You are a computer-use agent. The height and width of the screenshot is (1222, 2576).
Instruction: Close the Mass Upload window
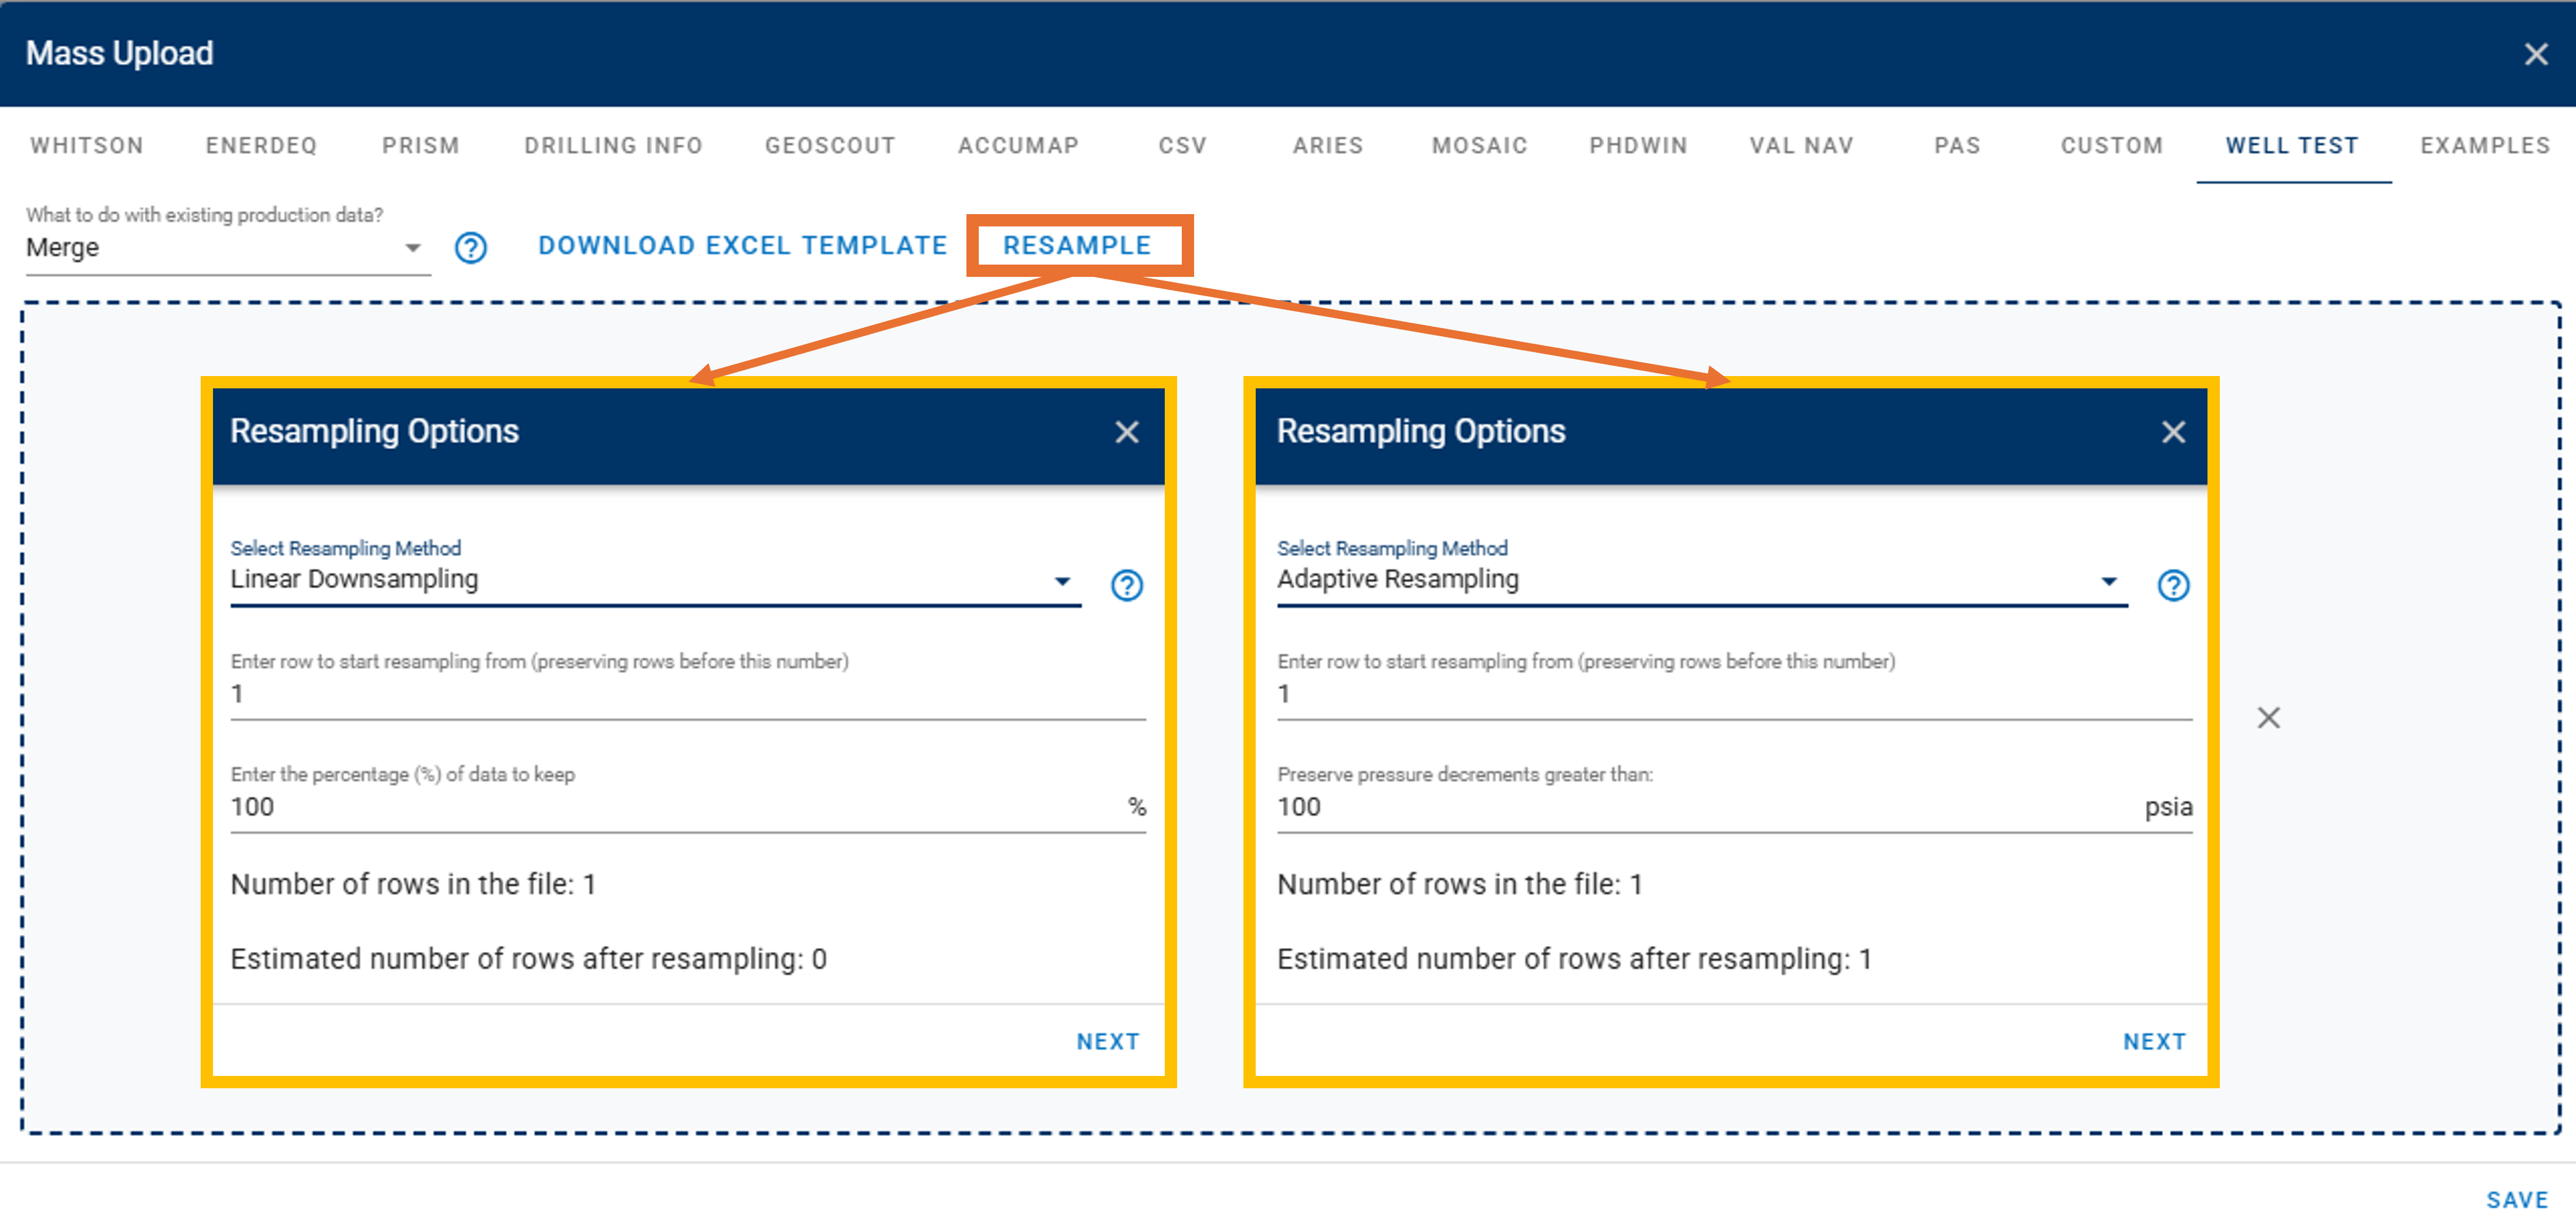pyautogui.click(x=2535, y=54)
